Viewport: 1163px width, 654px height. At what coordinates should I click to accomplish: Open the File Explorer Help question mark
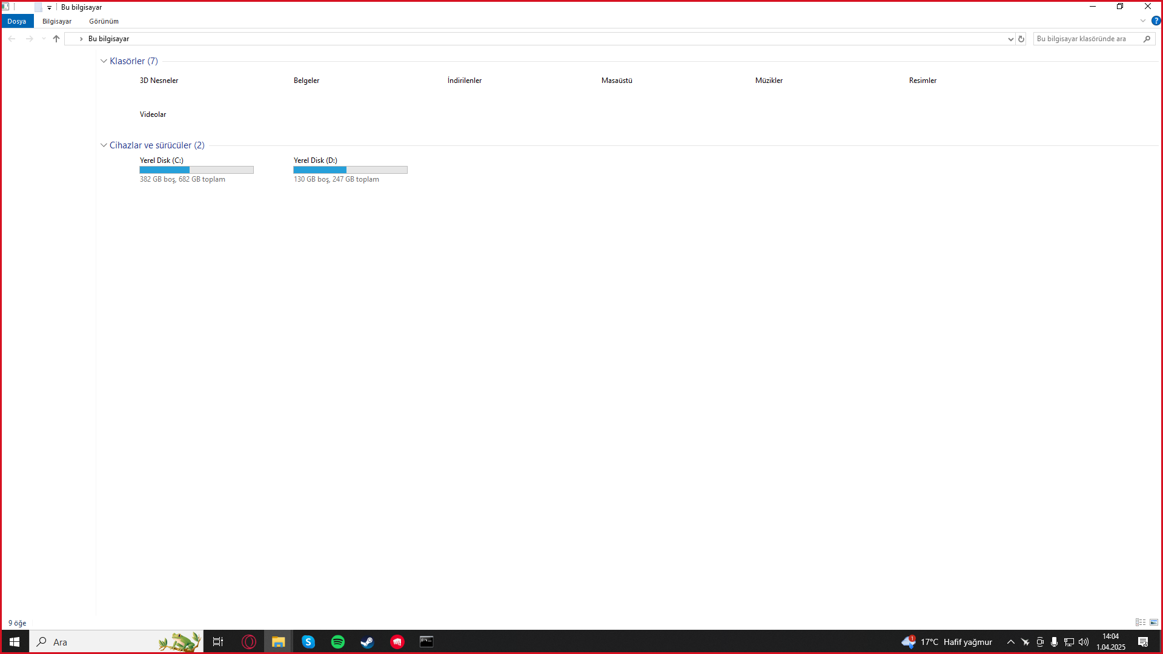point(1156,21)
